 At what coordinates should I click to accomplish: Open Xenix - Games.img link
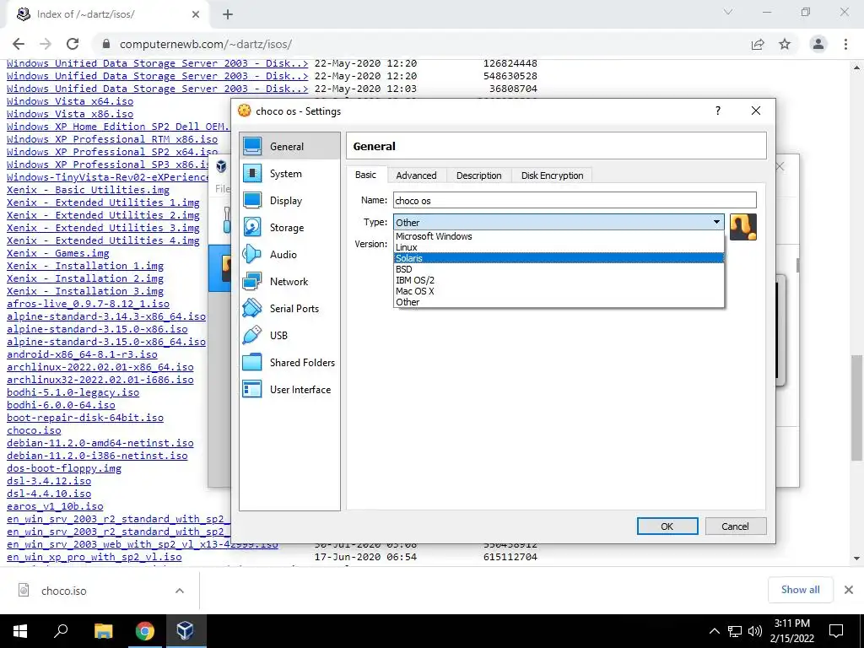[58, 253]
